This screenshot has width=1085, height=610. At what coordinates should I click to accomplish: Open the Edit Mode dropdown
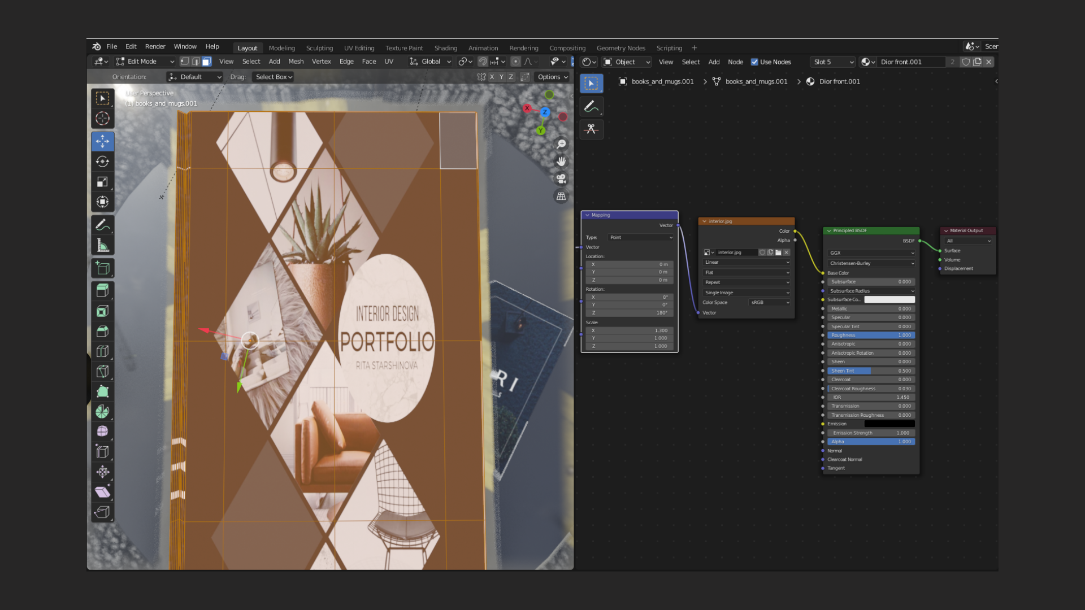145,62
